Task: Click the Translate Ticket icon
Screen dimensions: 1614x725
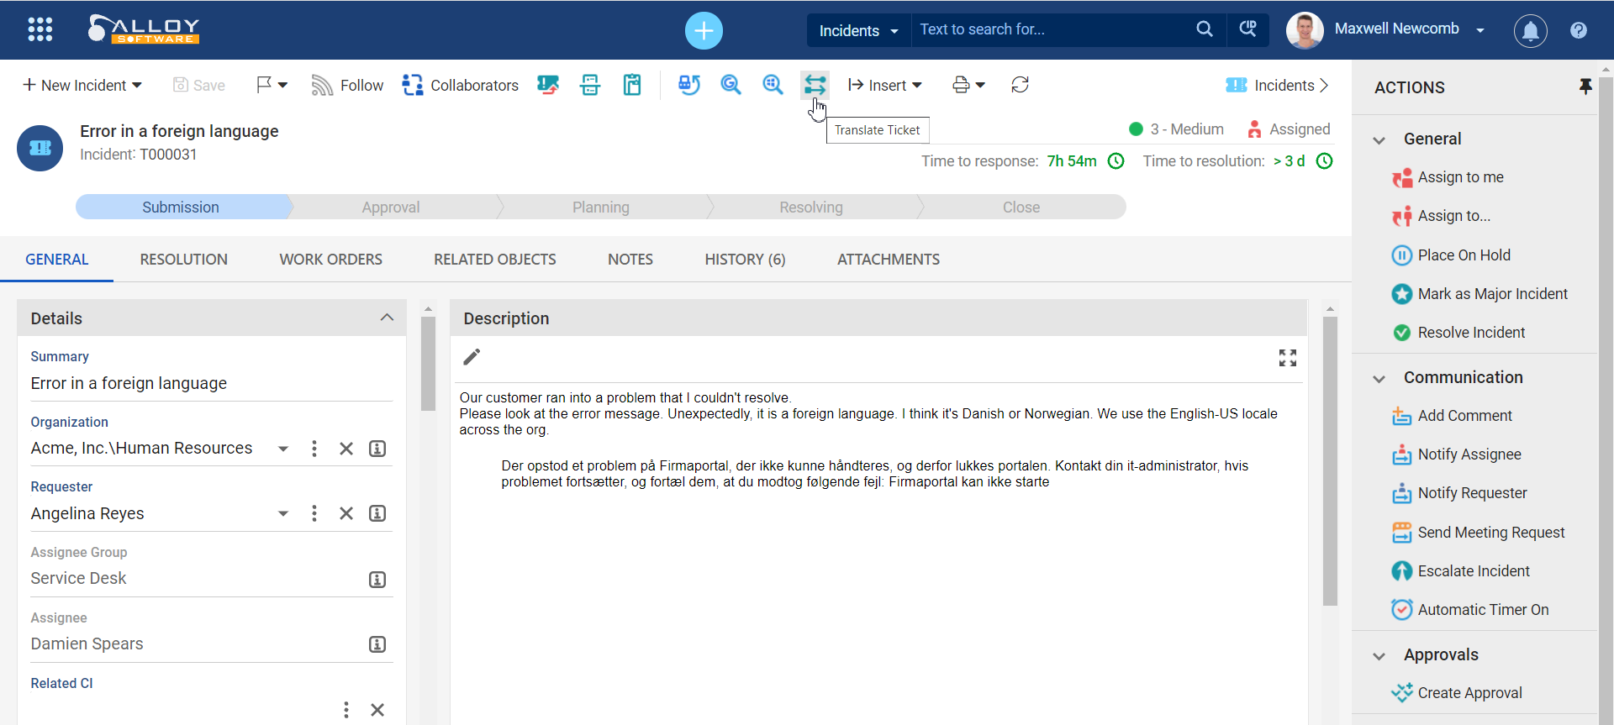Action: [815, 85]
